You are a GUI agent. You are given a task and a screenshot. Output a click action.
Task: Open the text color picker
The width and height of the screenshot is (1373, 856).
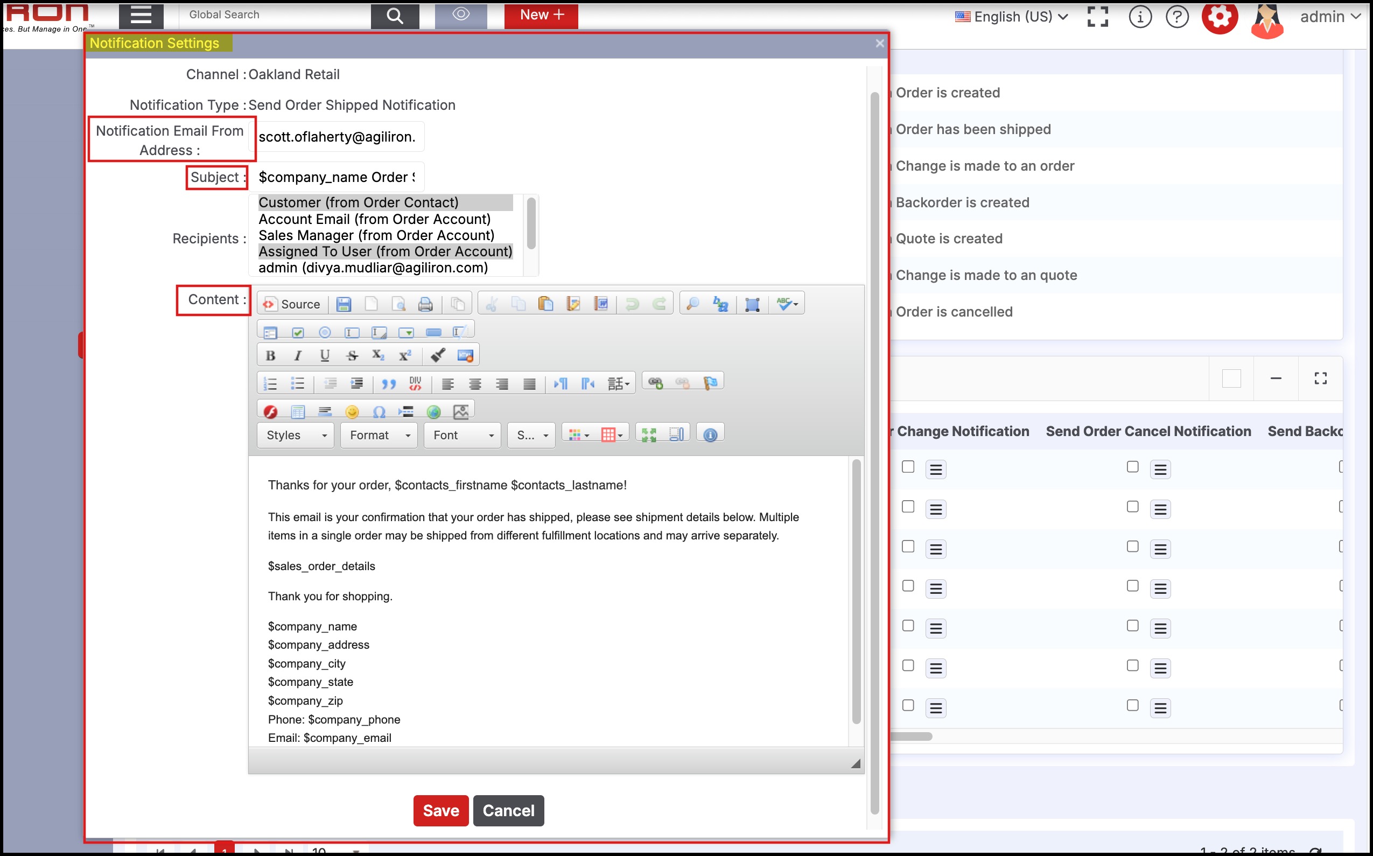578,435
